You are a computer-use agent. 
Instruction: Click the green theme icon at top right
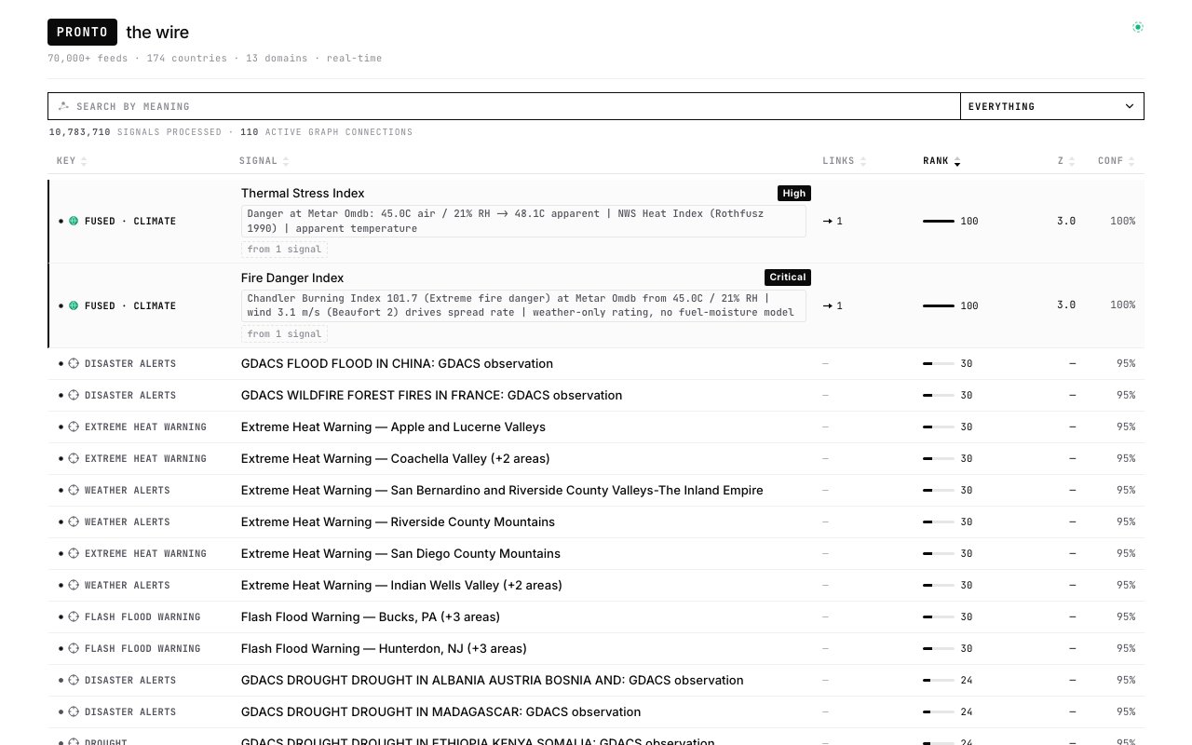pos(1137,27)
